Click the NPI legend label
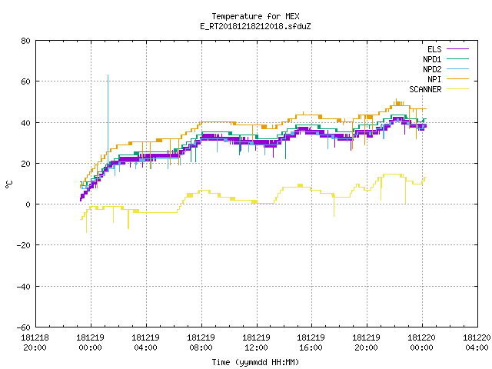The image size is (492, 369). [x=434, y=79]
